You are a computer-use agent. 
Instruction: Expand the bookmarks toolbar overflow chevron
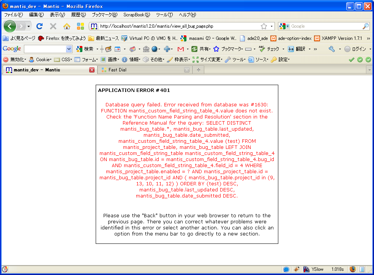click(x=368, y=38)
